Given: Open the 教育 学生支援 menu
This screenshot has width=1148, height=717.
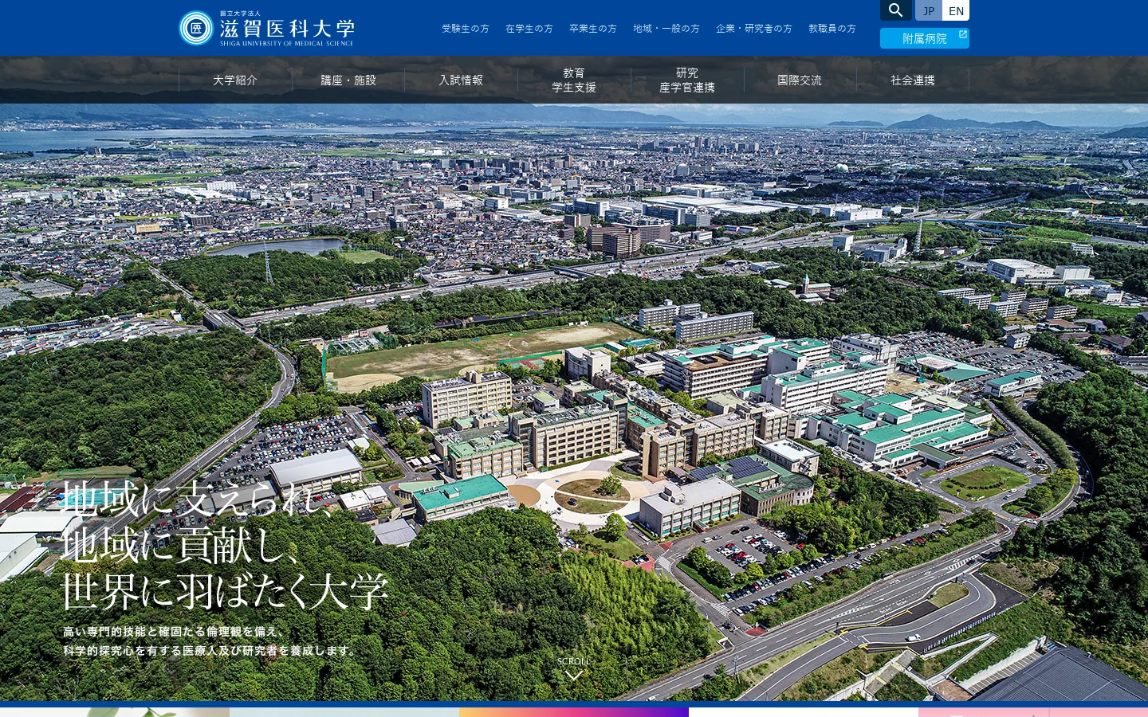Looking at the screenshot, I should [574, 80].
